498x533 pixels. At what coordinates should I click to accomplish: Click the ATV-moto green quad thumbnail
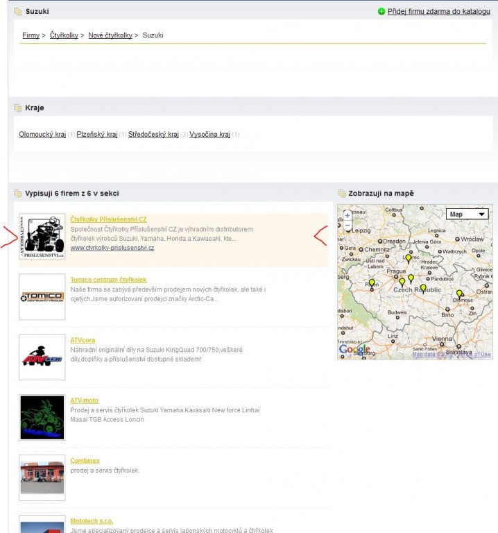42,417
